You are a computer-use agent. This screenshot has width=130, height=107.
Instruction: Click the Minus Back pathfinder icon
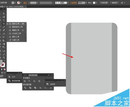pyautogui.click(x=51, y=88)
